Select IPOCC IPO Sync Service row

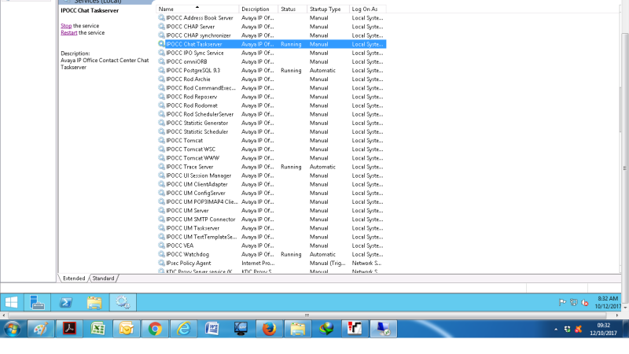tap(271, 53)
